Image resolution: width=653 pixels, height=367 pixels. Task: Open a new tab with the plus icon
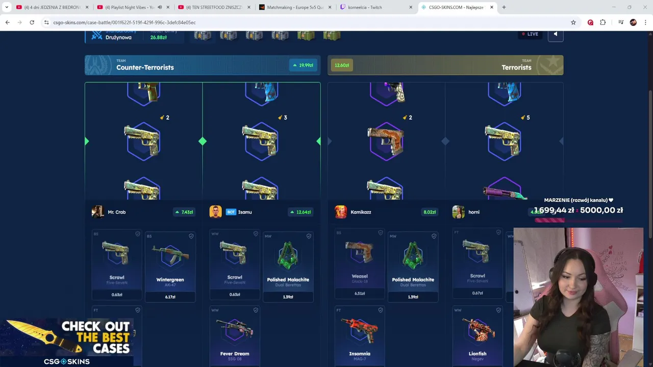pyautogui.click(x=504, y=7)
